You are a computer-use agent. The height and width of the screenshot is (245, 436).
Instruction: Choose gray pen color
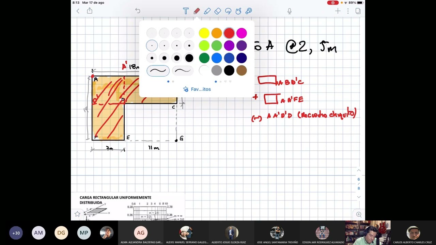217,70
